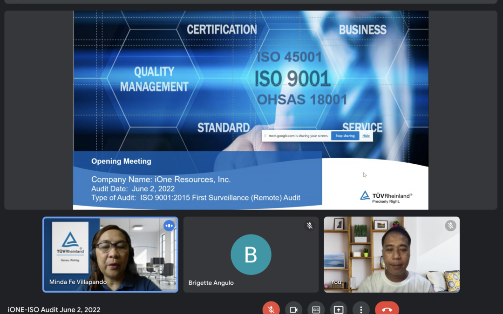Click the shared presentation slide

[x=251, y=110]
